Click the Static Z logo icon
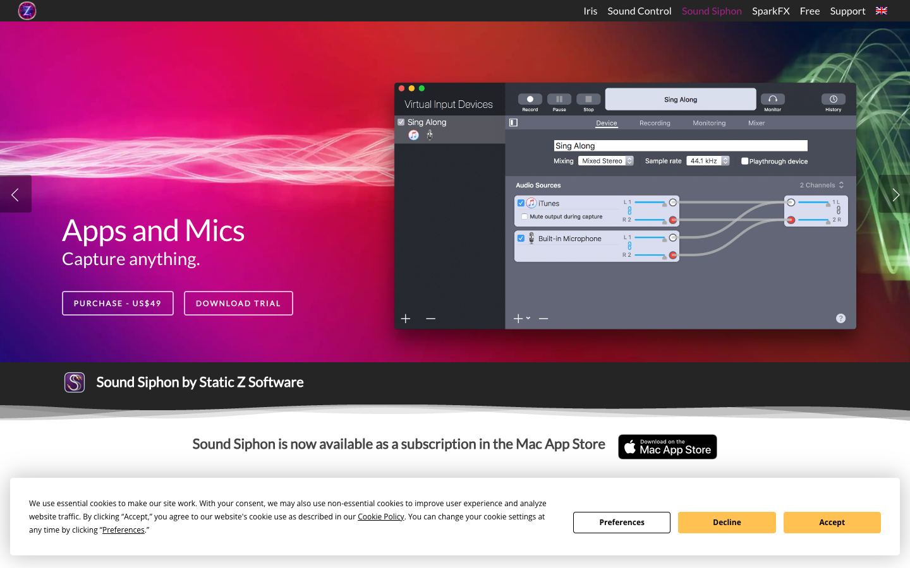Image resolution: width=910 pixels, height=568 pixels. coord(27,11)
